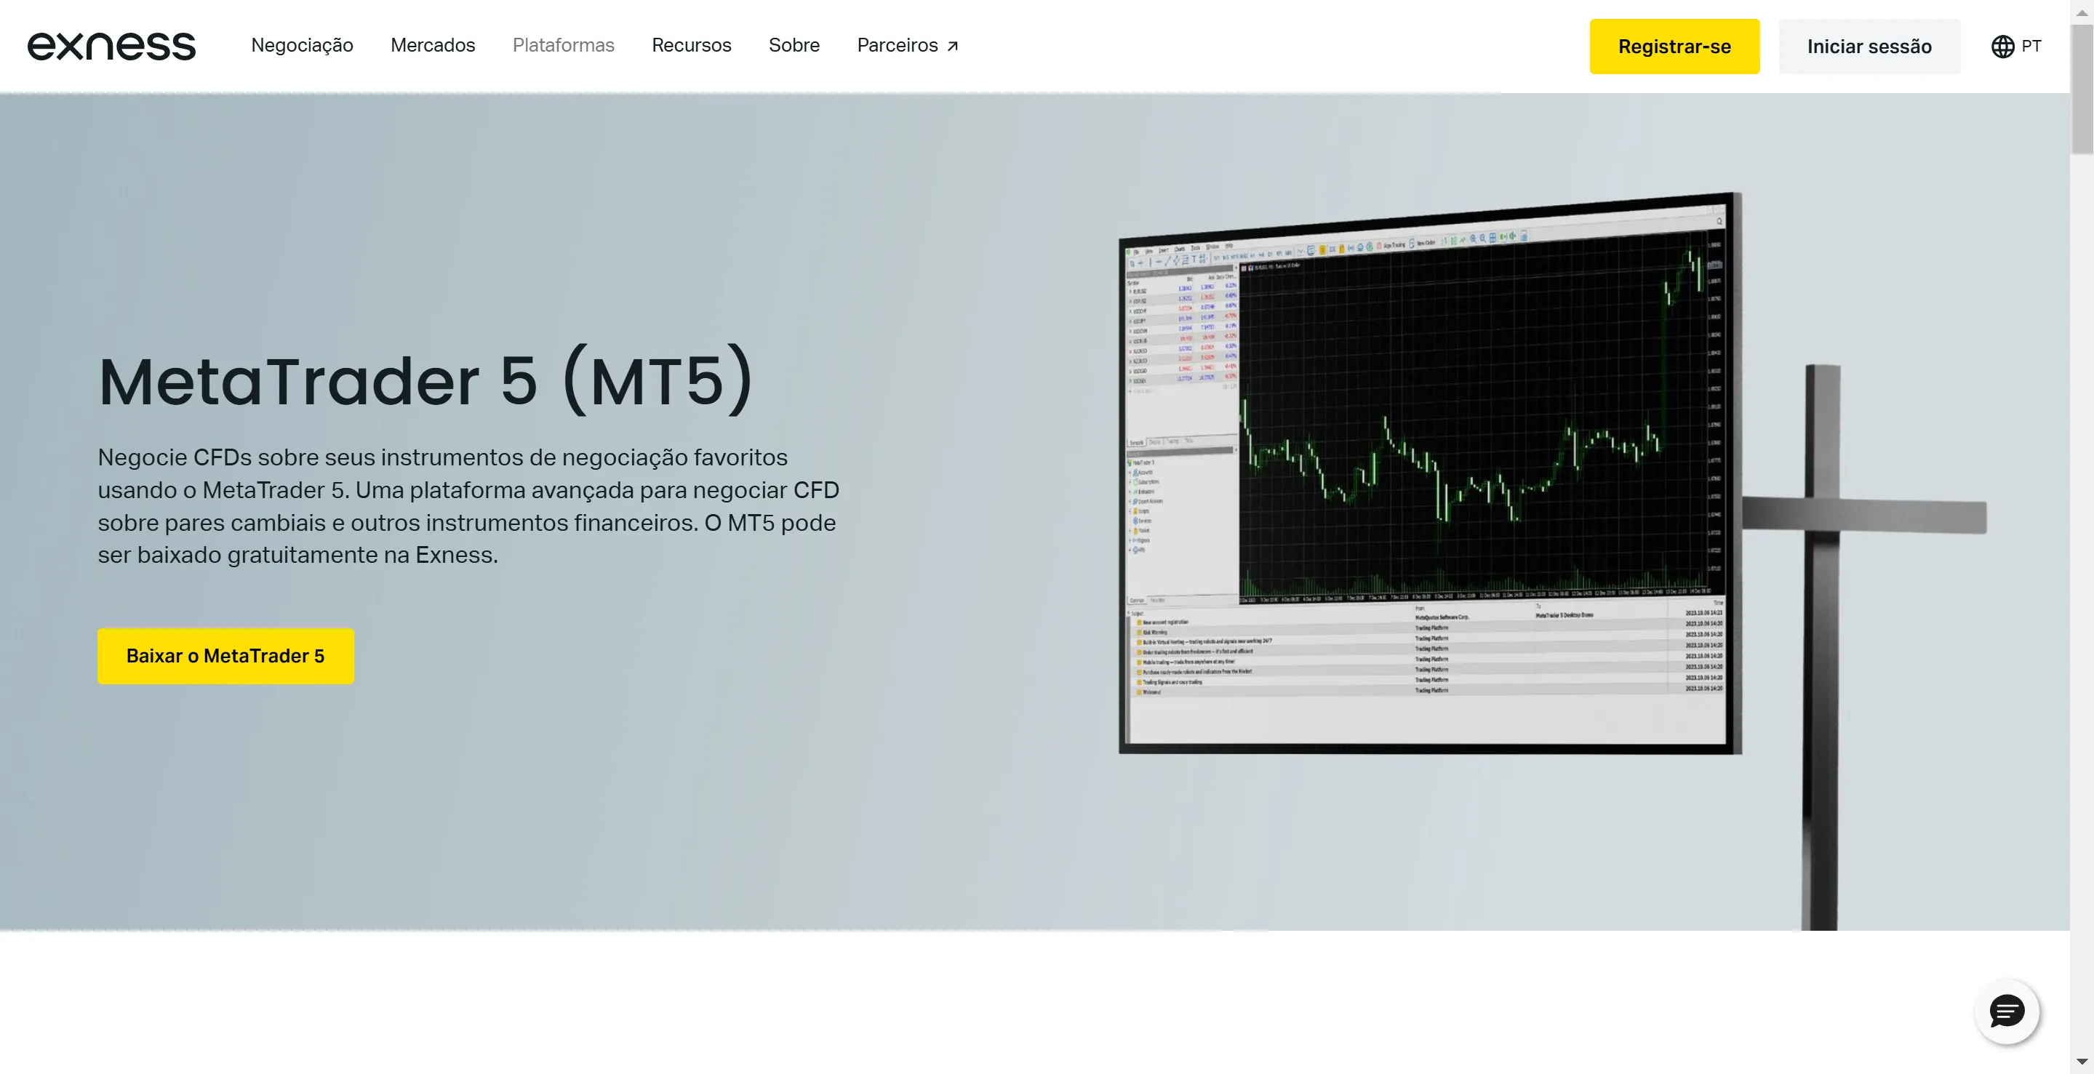Click the Baixar o MetaTrader 5 button

coord(226,656)
